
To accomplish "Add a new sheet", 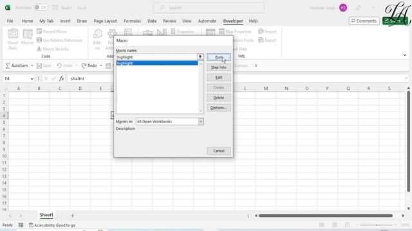I will (x=72, y=216).
